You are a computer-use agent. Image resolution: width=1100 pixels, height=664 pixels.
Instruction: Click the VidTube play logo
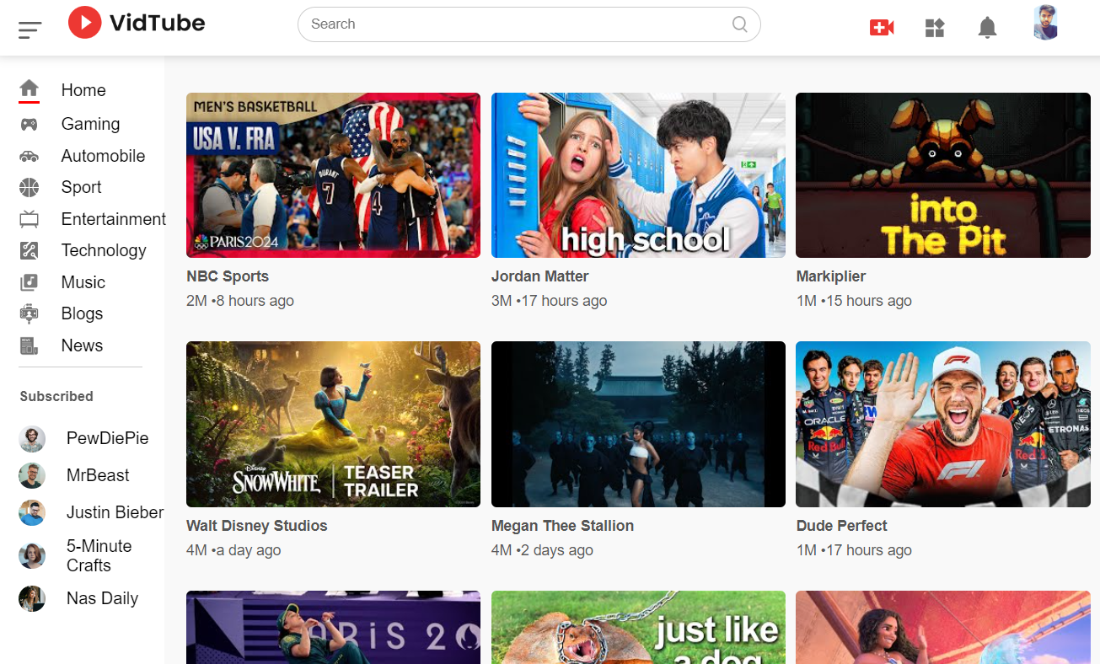[84, 23]
